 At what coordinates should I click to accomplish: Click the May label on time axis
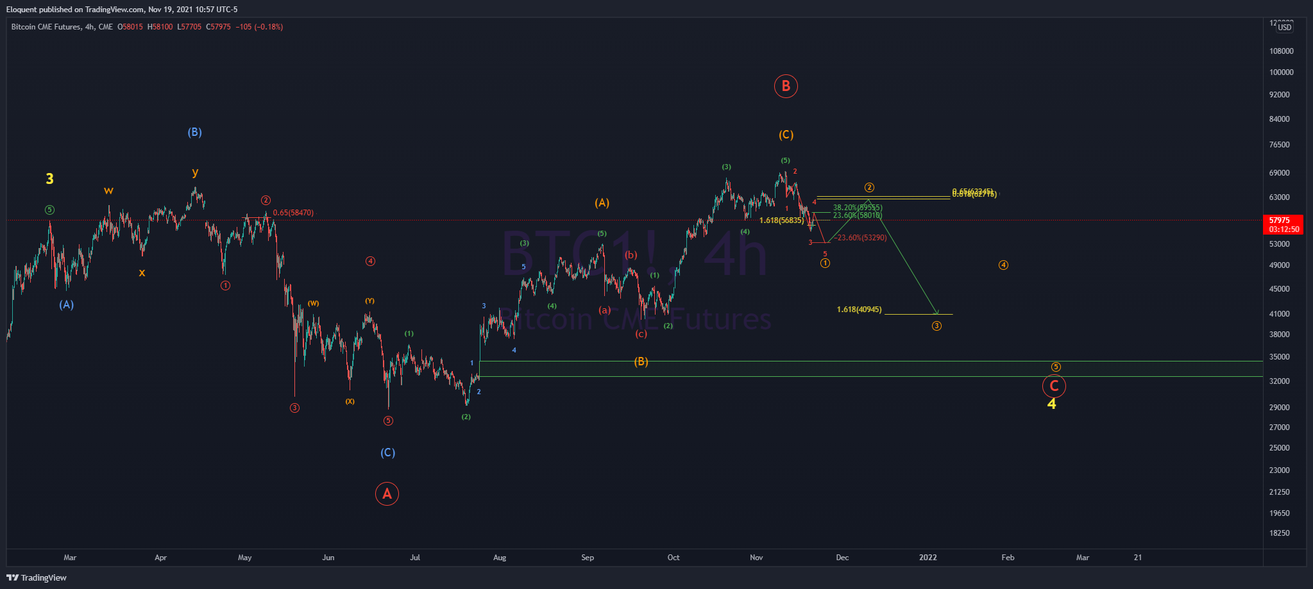244,558
